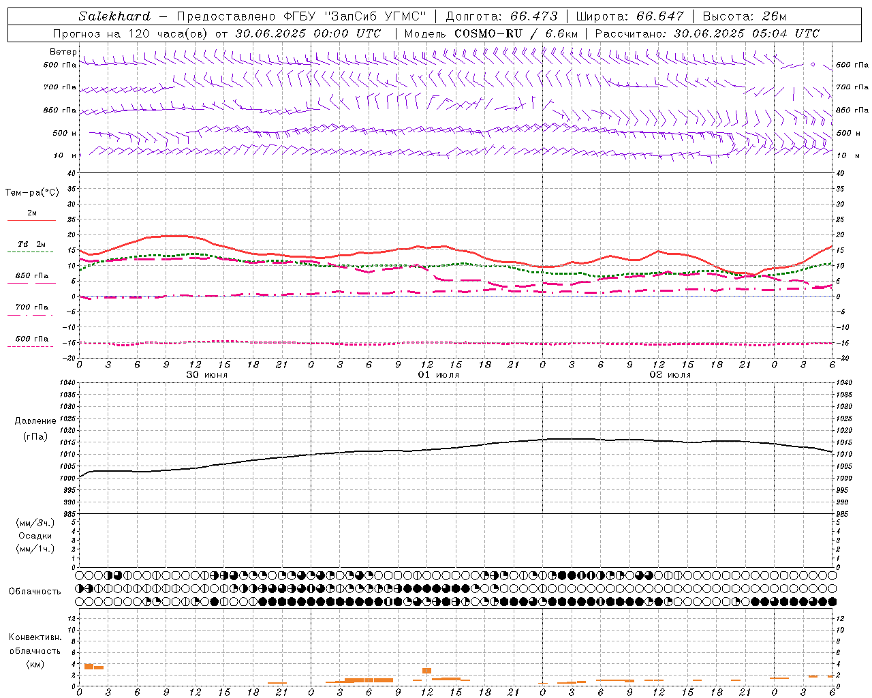Click the "-20" value on right temperature axis
Screen dimensions: 872x698
(842, 359)
